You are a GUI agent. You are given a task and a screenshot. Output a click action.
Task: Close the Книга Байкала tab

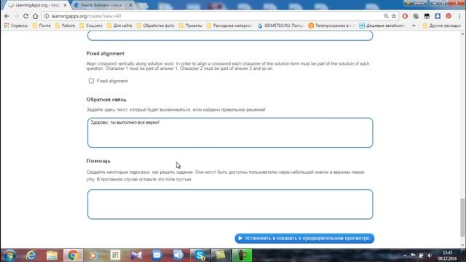[130, 5]
